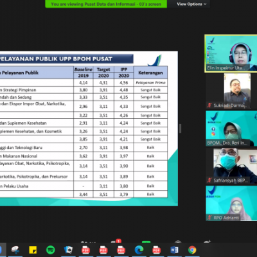Click the value '3,22' in Baseline column
Screen dimensions: 257x257
coord(84,115)
